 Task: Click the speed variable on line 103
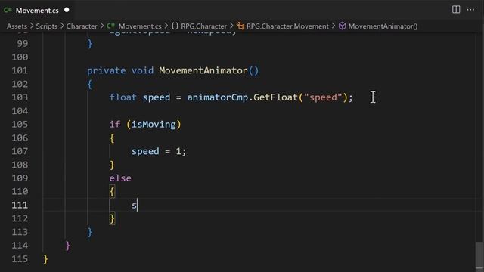[157, 97]
